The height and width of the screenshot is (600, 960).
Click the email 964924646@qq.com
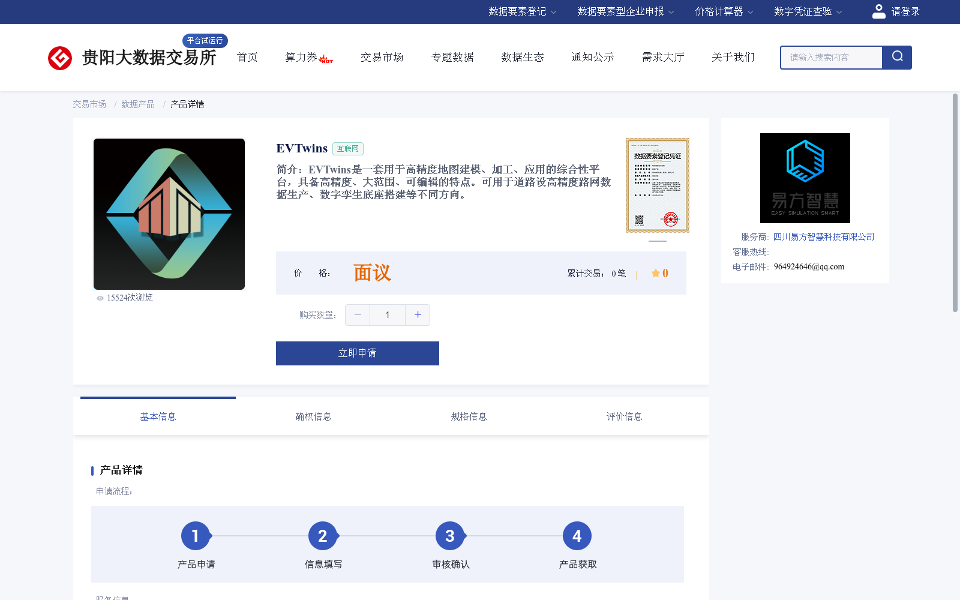point(809,267)
